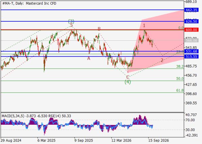This screenshot has width=202, height=144.
Task: Click the green (3) wave label
Action: (71, 21)
